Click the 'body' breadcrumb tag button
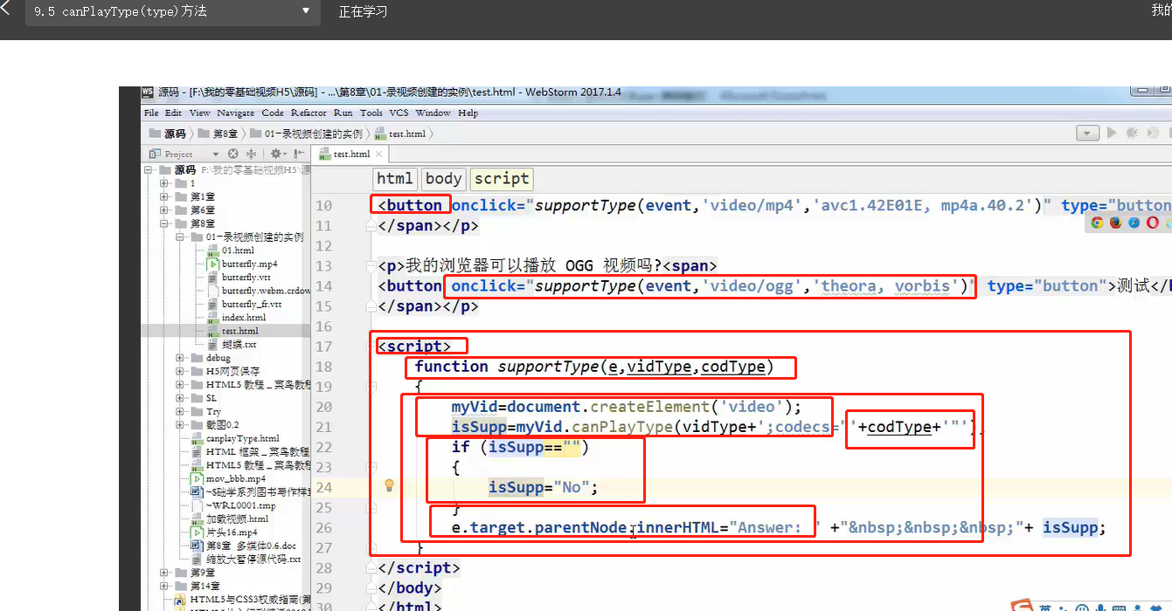Viewport: 1172px width, 611px height. 444,179
